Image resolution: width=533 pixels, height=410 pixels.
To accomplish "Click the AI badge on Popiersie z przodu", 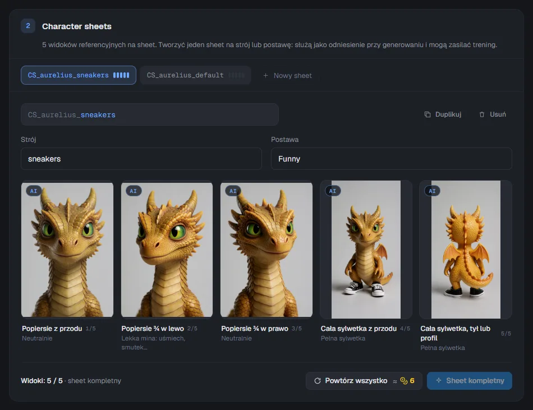I will click(34, 191).
